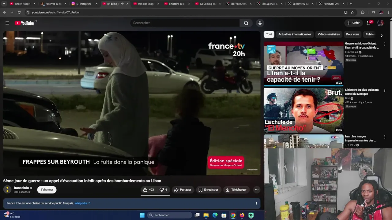Open options for the Brut cartel video
Image resolution: width=392 pixels, height=220 pixels.
[385, 90]
